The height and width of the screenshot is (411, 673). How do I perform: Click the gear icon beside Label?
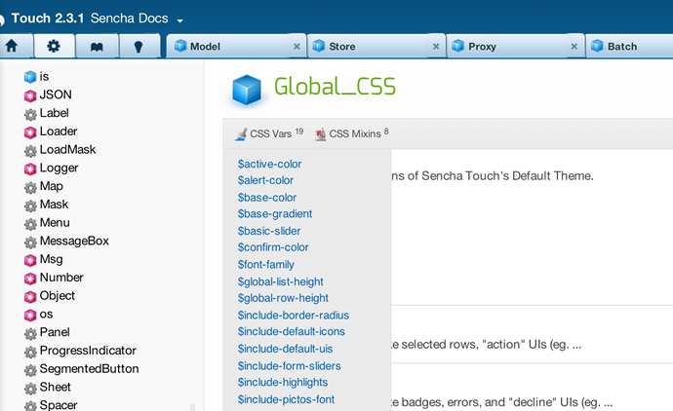coord(30,114)
